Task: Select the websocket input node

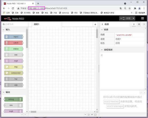Action: click(x=14, y=73)
